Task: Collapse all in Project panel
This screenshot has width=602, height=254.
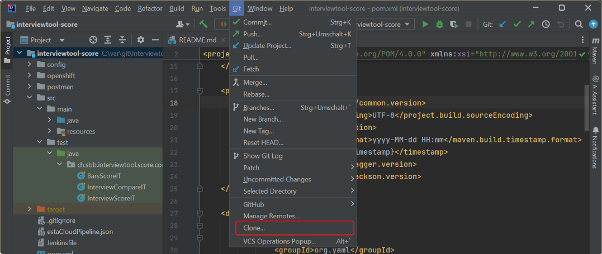Action: (122, 40)
